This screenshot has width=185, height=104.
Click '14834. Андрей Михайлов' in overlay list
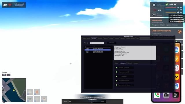[x=177, y=22]
